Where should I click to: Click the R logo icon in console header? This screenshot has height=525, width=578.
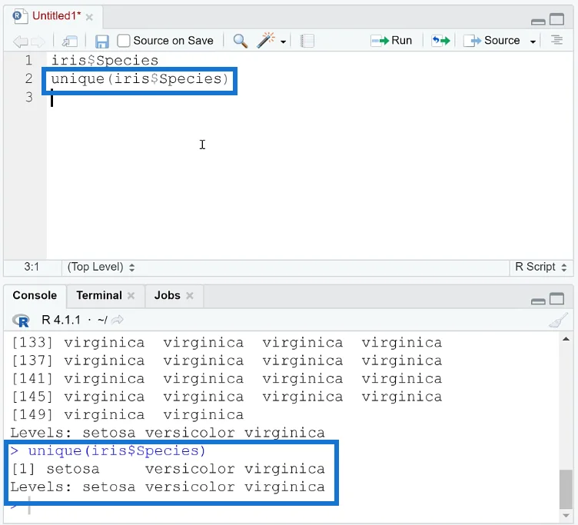click(x=21, y=320)
